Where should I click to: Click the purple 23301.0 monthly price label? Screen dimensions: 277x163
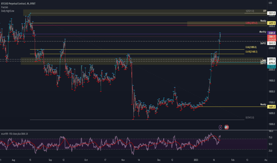click(x=272, y=33)
